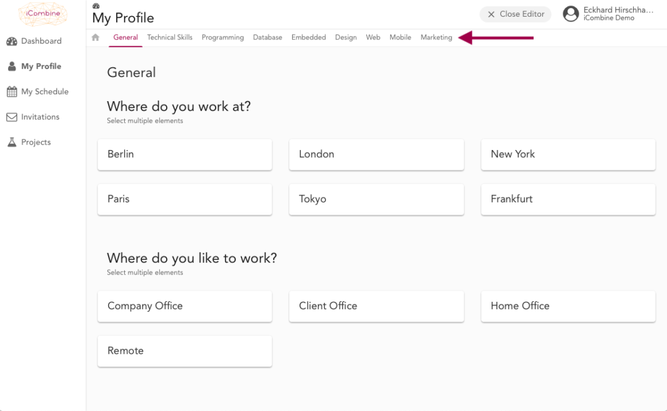Open My Schedule using the calendar icon
The image size is (667, 411).
(12, 91)
